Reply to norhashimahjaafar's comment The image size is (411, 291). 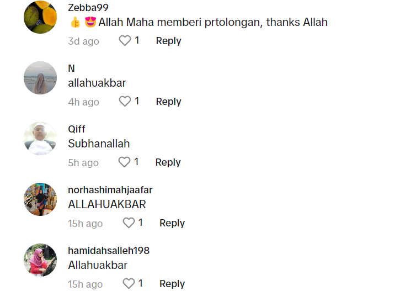pos(172,223)
